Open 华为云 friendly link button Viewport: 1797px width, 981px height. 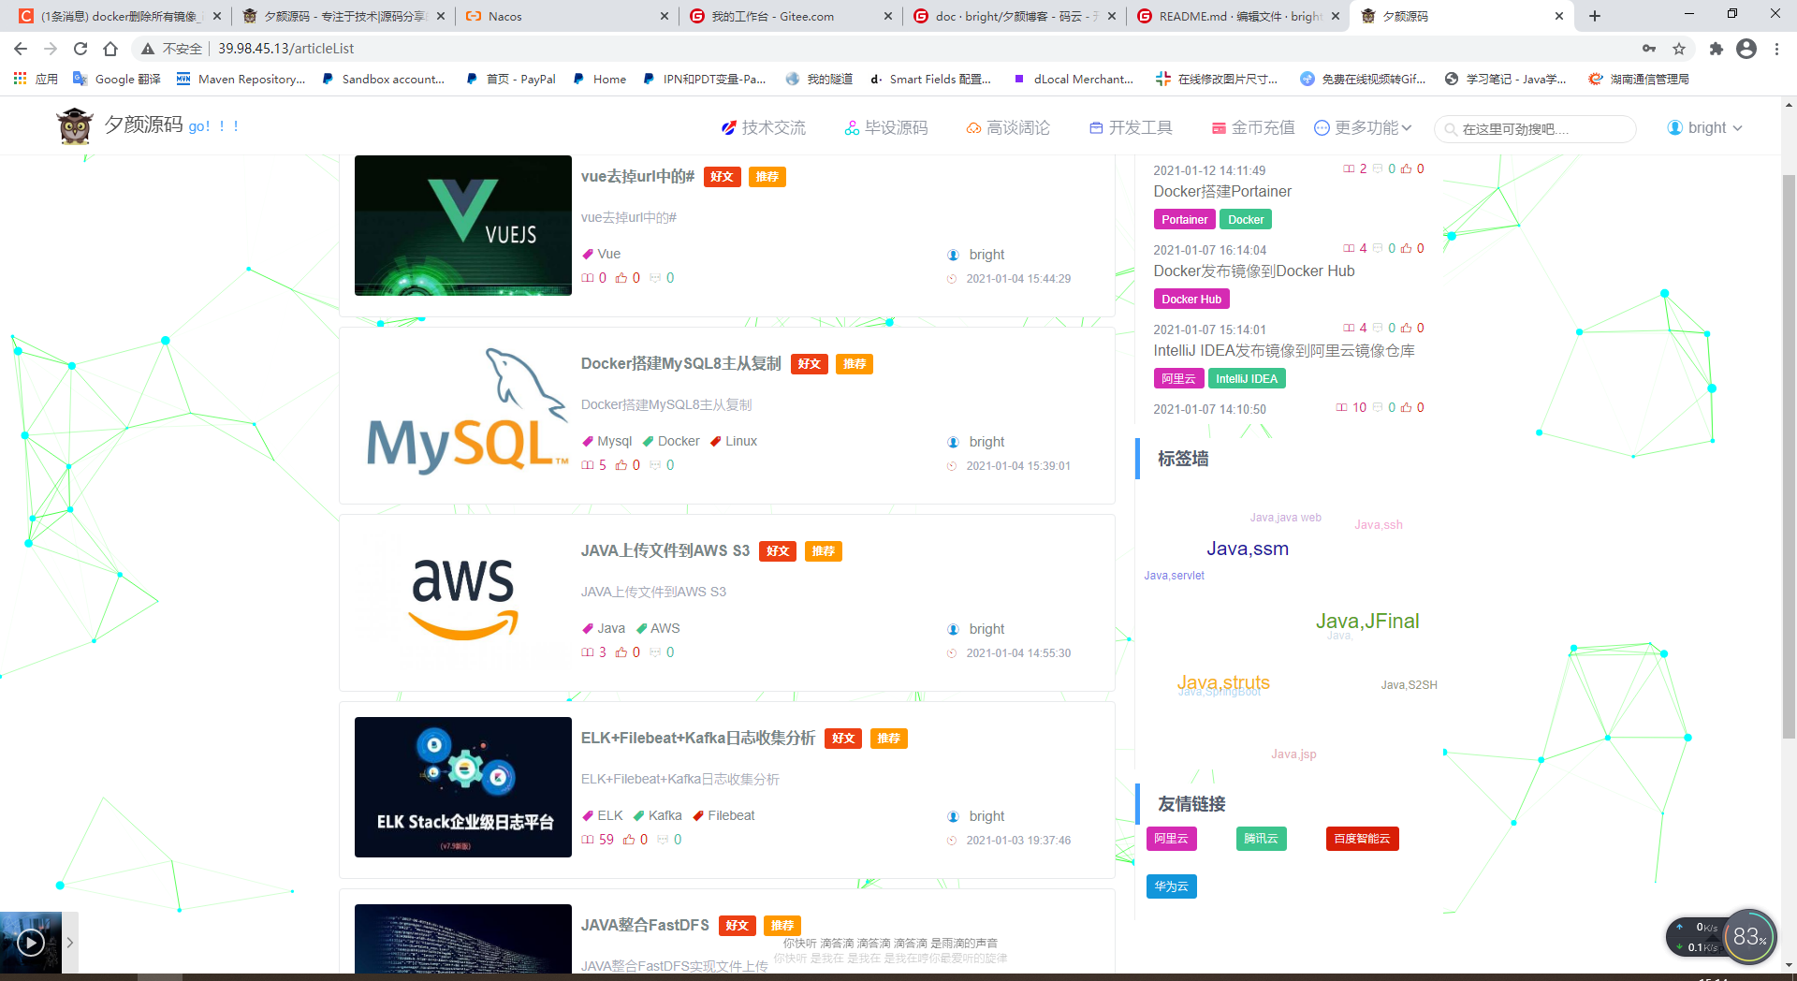(x=1171, y=886)
